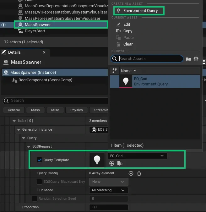Click the Clear trash icon in asset menu
This screenshot has width=206, height=212.
[118, 44]
